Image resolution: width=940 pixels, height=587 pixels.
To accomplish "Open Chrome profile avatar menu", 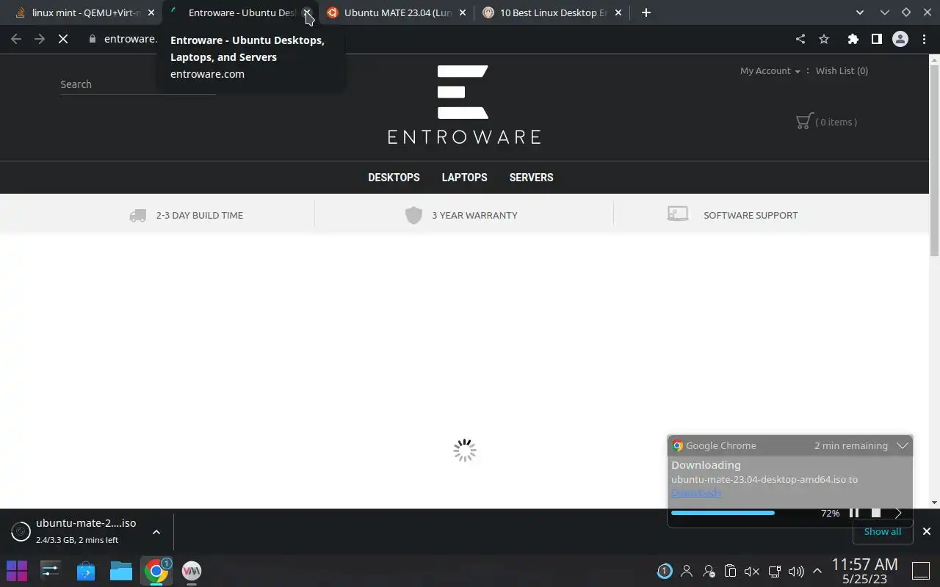I will point(900,39).
